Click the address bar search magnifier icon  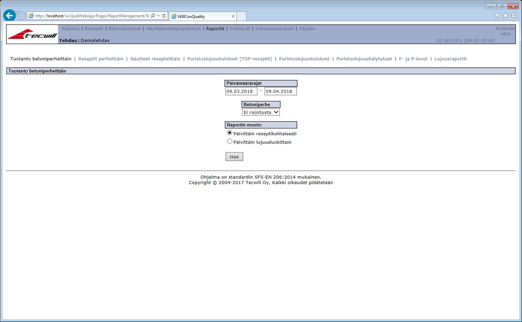coord(153,16)
